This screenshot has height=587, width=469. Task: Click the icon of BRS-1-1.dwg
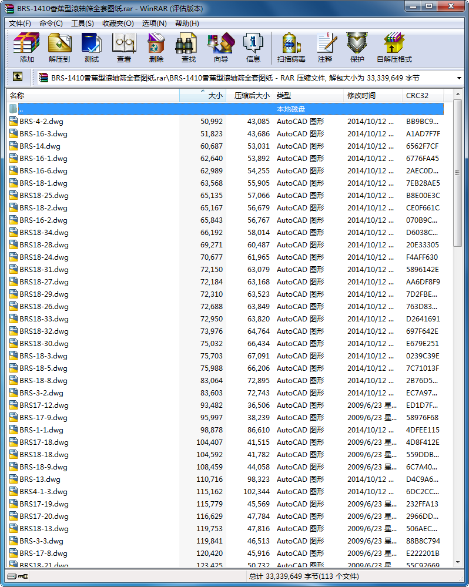14,430
